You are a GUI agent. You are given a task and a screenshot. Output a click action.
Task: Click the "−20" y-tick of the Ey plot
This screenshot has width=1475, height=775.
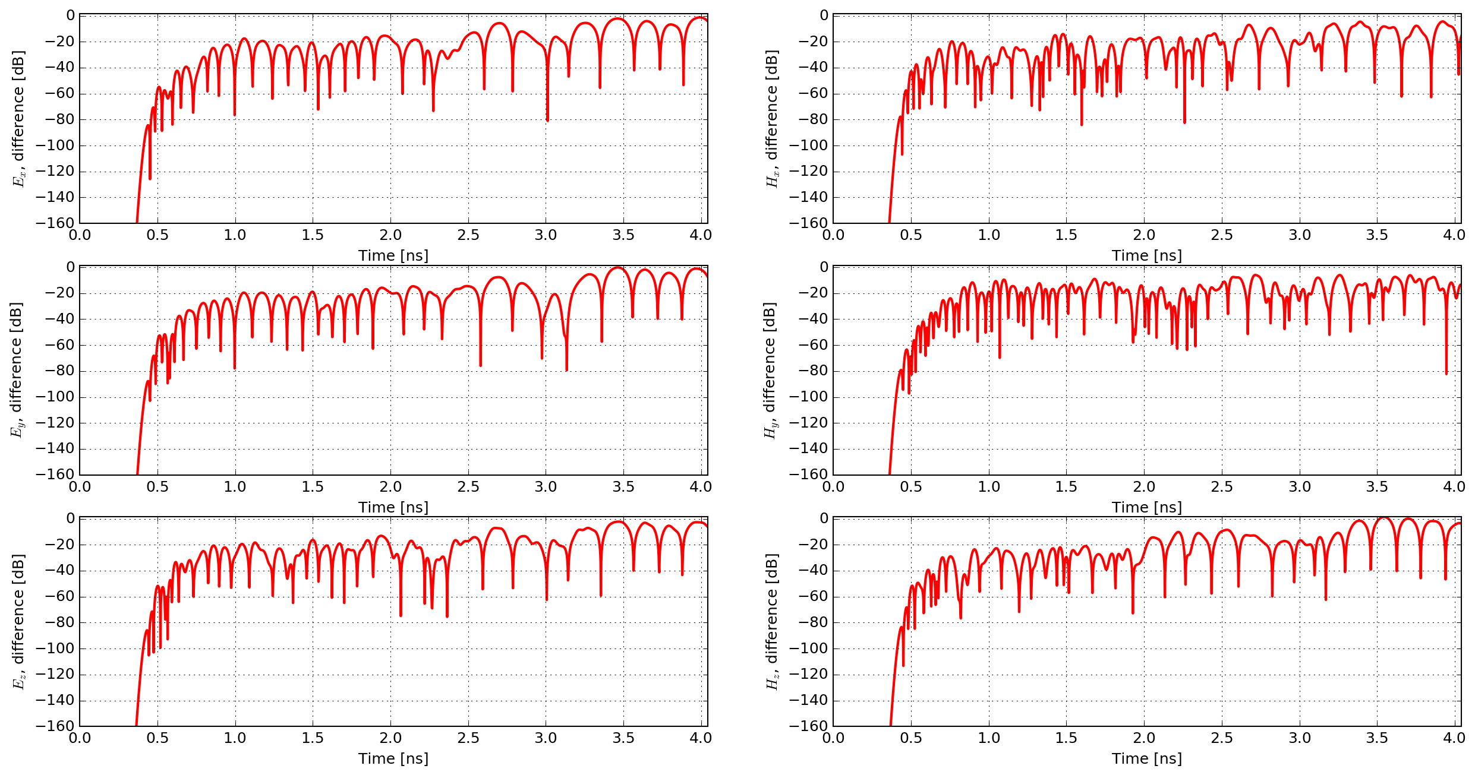point(59,293)
